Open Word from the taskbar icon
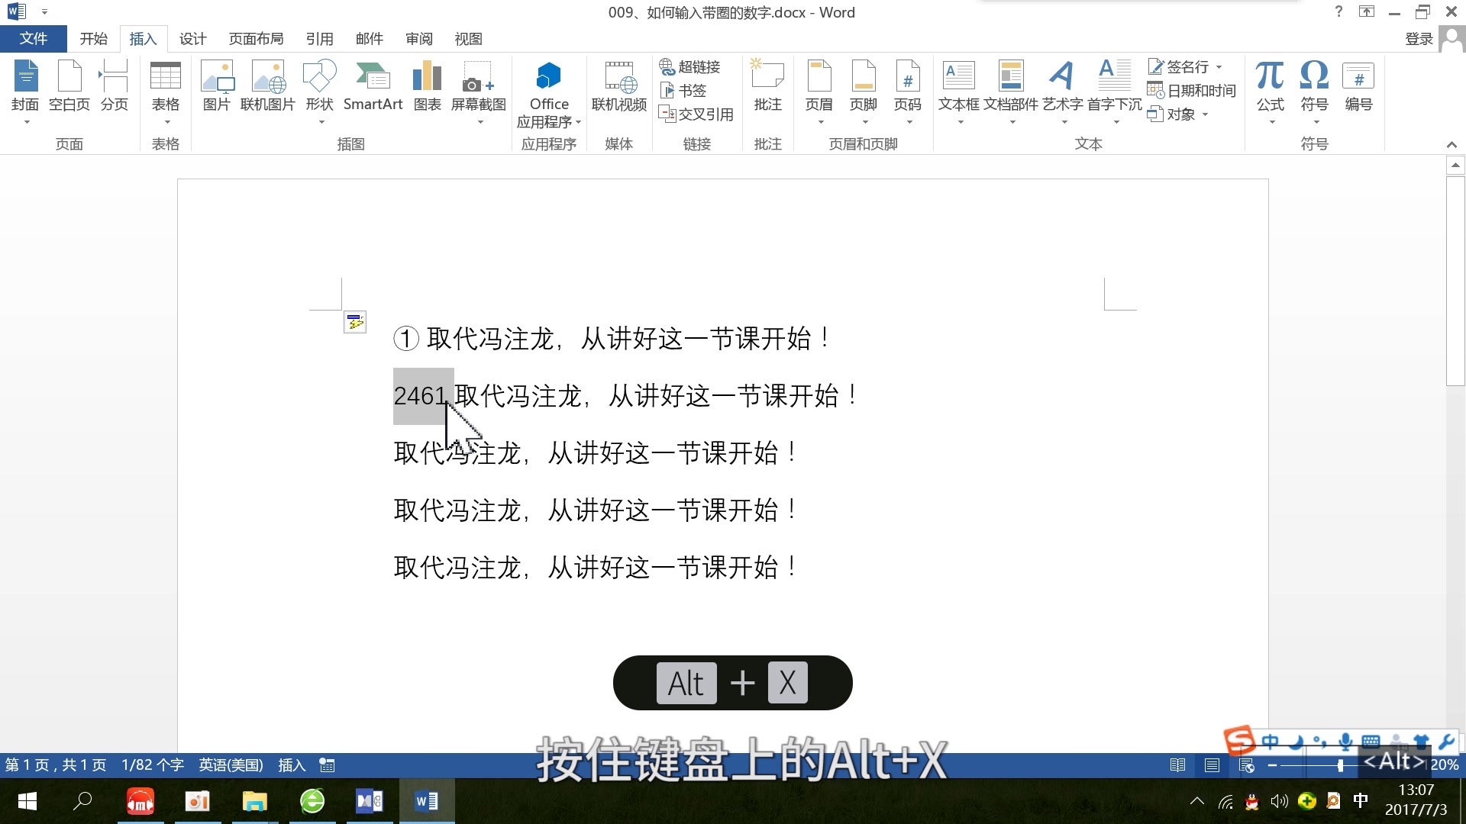Screen dimensions: 1466x824 tap(426, 801)
